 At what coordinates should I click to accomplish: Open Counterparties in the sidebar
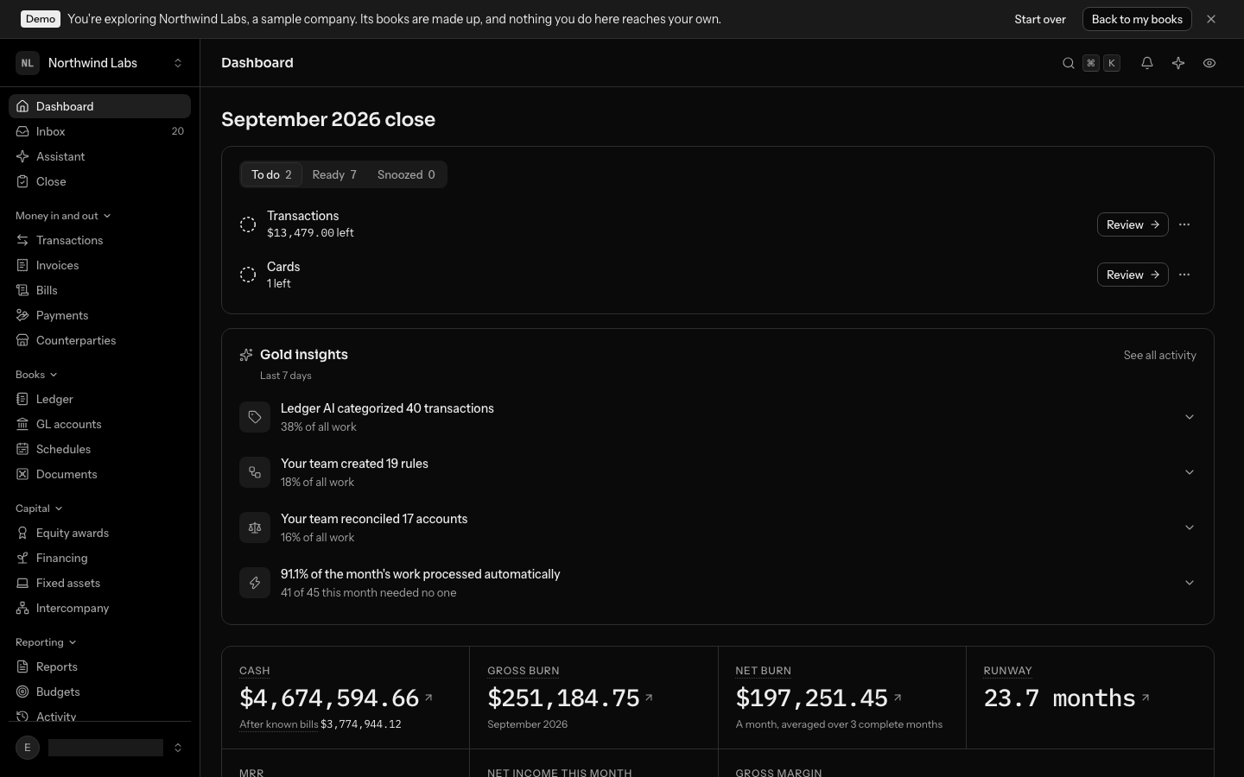tap(99, 340)
